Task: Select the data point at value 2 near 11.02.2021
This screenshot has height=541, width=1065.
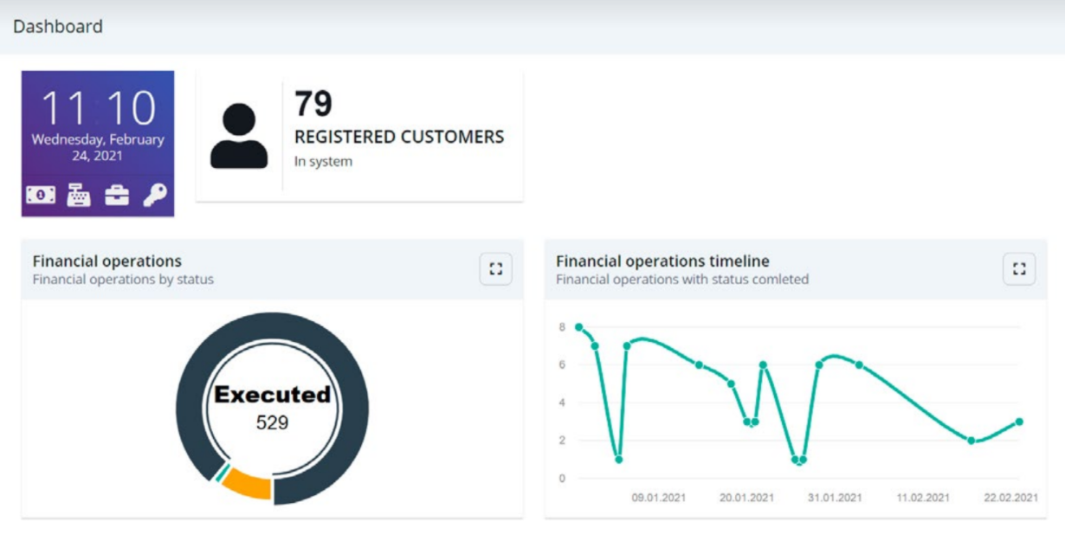Action: [971, 441]
